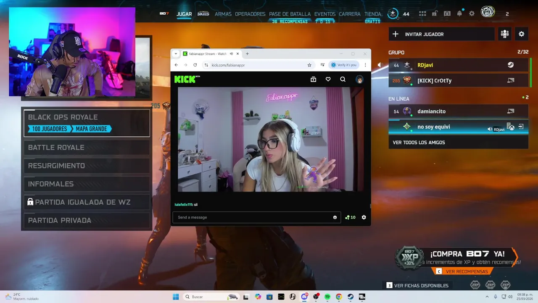The width and height of the screenshot is (538, 303).
Task: Open the CARRERA tab
Action: coord(350,14)
